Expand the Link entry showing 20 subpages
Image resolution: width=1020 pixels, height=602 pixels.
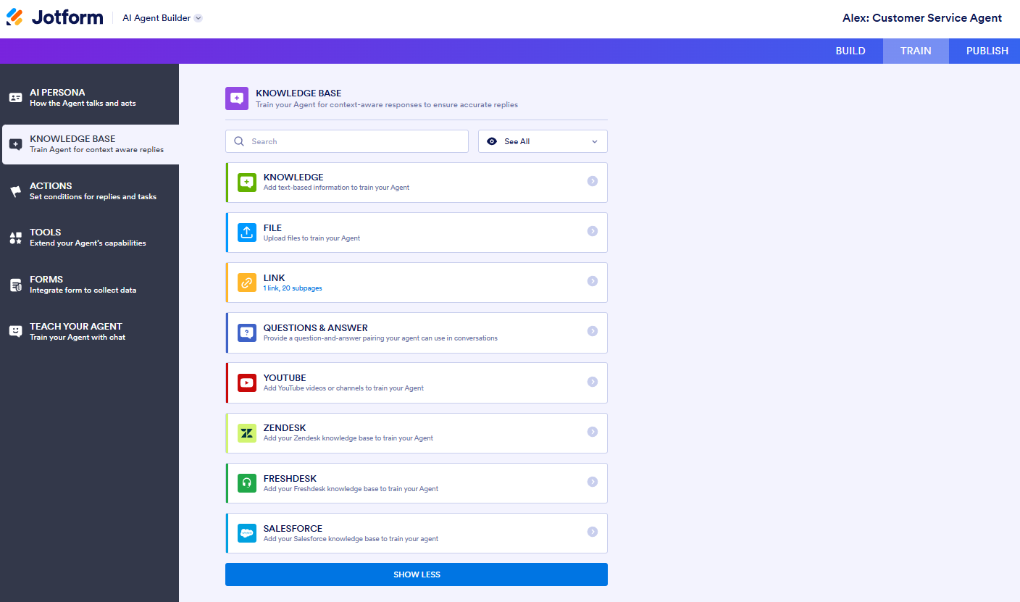pyautogui.click(x=593, y=282)
